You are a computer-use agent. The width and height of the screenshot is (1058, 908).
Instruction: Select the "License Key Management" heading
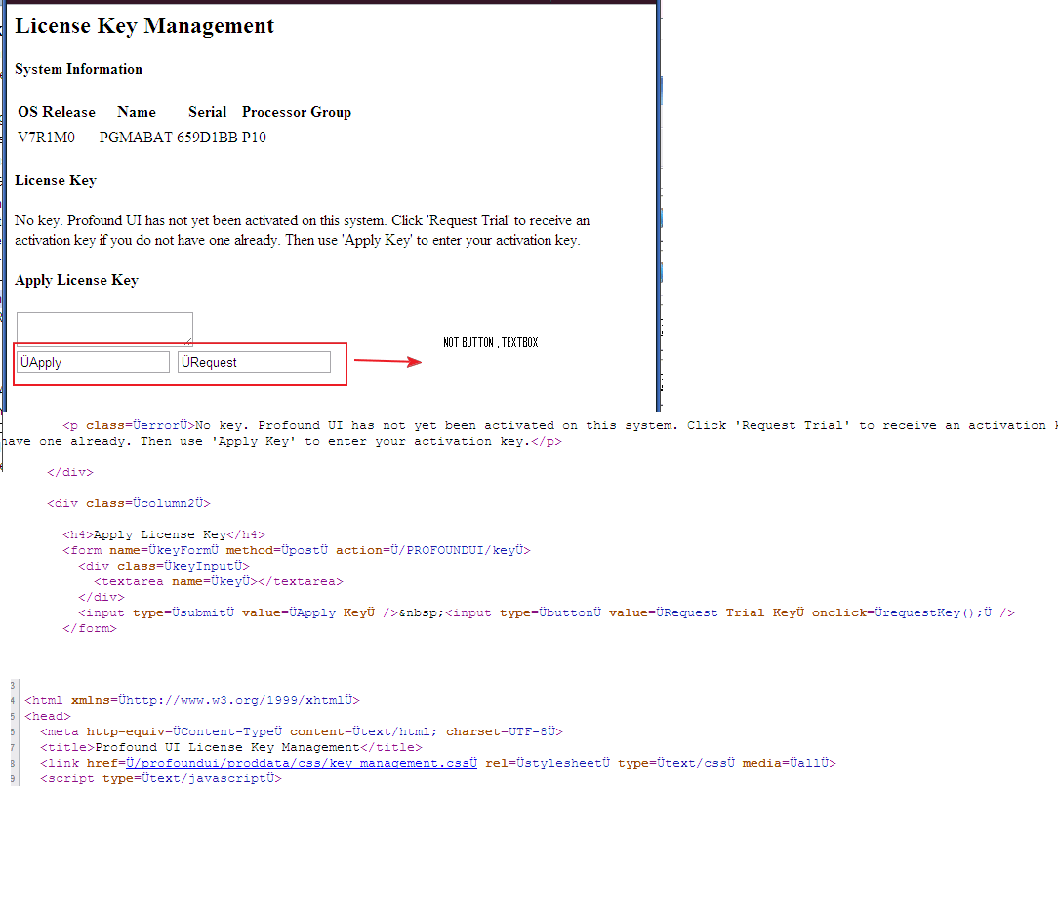(x=144, y=25)
